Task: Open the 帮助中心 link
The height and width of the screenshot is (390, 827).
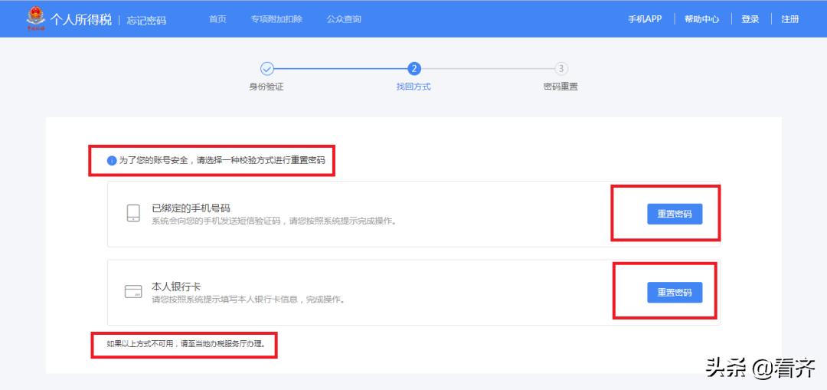Action: point(701,19)
